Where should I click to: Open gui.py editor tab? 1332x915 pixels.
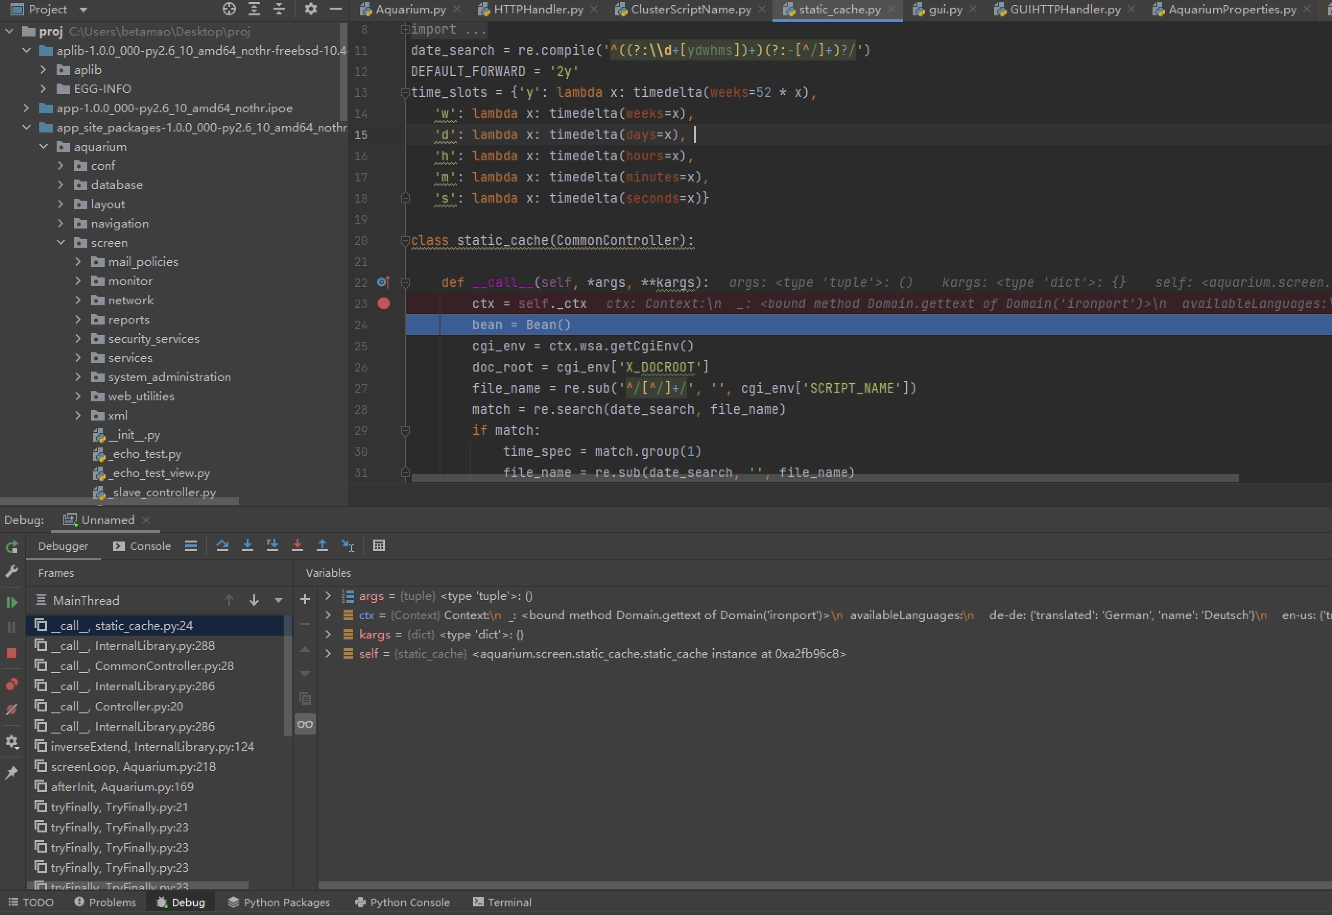coord(945,9)
